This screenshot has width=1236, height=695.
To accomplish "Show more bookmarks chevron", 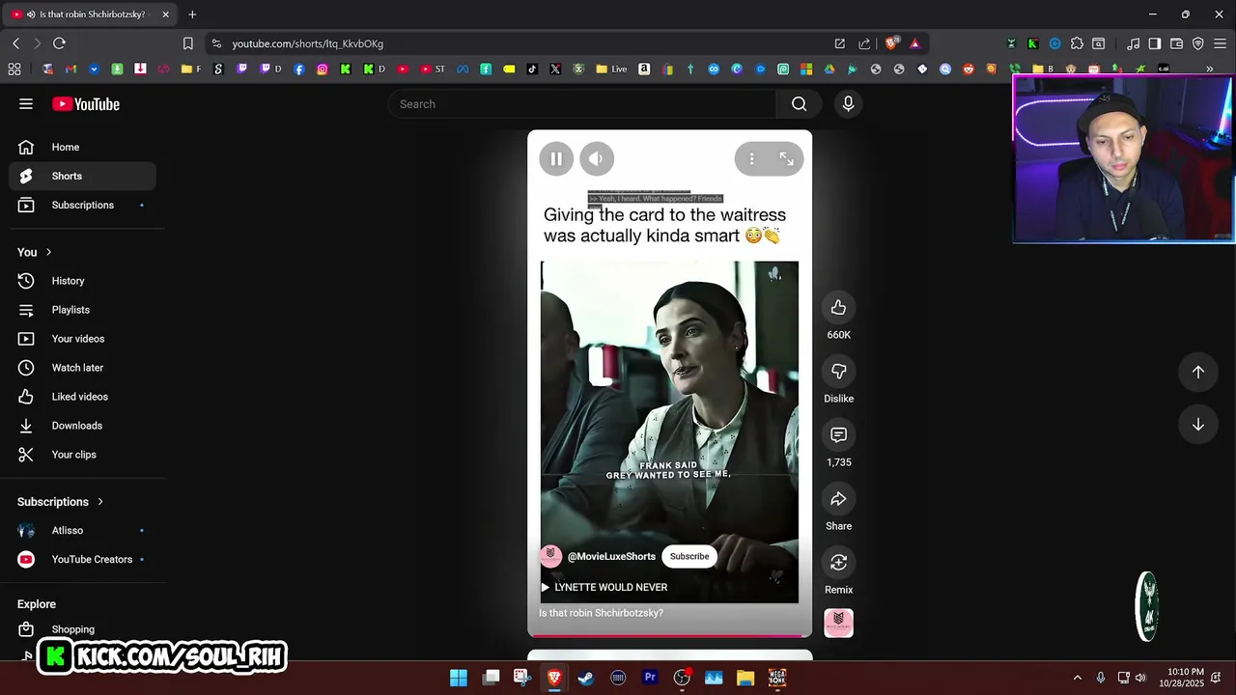I will [x=1209, y=69].
